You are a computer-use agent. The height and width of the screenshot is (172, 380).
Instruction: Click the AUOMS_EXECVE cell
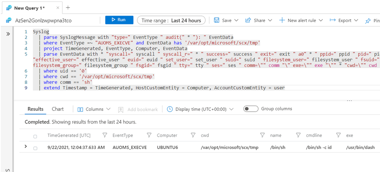[130, 147]
